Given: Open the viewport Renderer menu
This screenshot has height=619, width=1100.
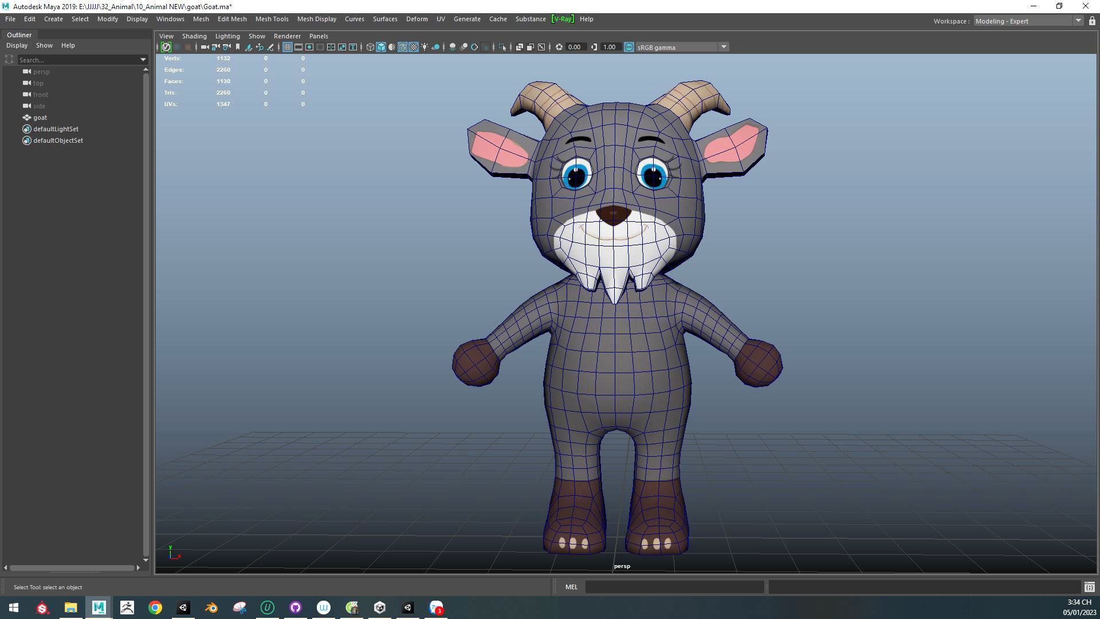Looking at the screenshot, I should coord(287,36).
